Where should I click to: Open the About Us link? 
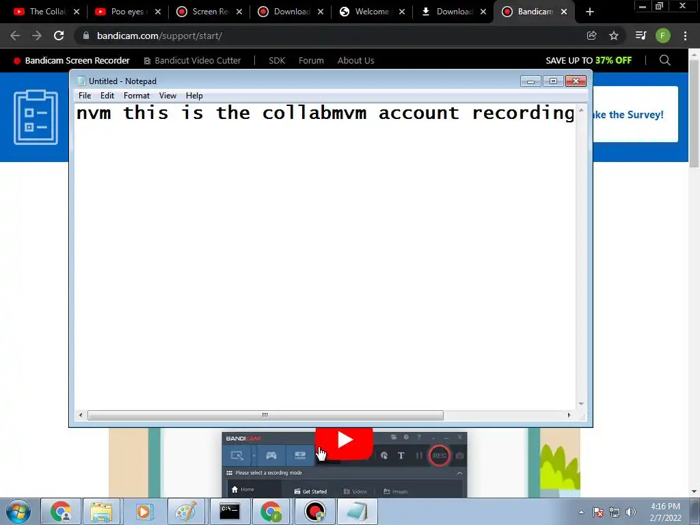pos(355,60)
